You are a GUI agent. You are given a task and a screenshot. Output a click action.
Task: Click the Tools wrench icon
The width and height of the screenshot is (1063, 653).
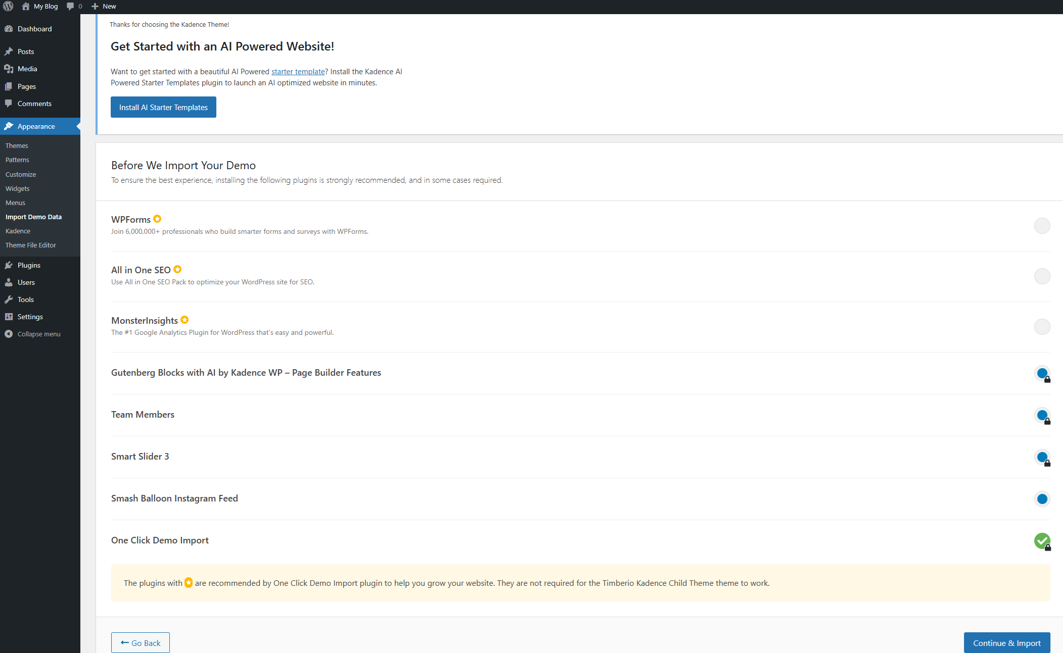tap(9, 299)
